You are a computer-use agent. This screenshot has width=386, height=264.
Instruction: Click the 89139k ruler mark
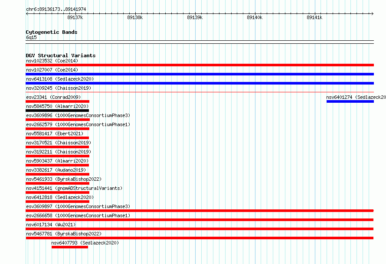click(x=195, y=17)
